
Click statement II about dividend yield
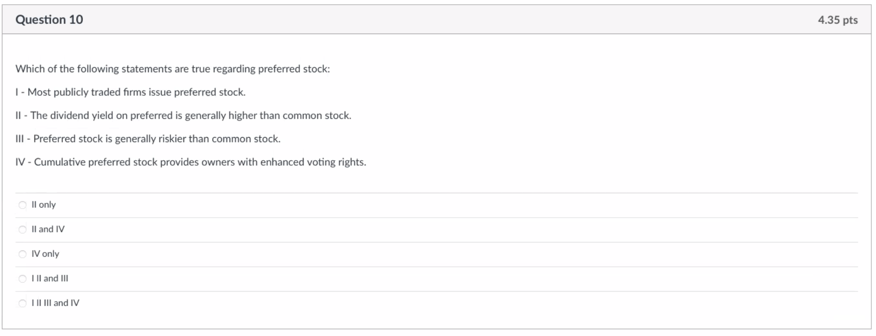183,116
